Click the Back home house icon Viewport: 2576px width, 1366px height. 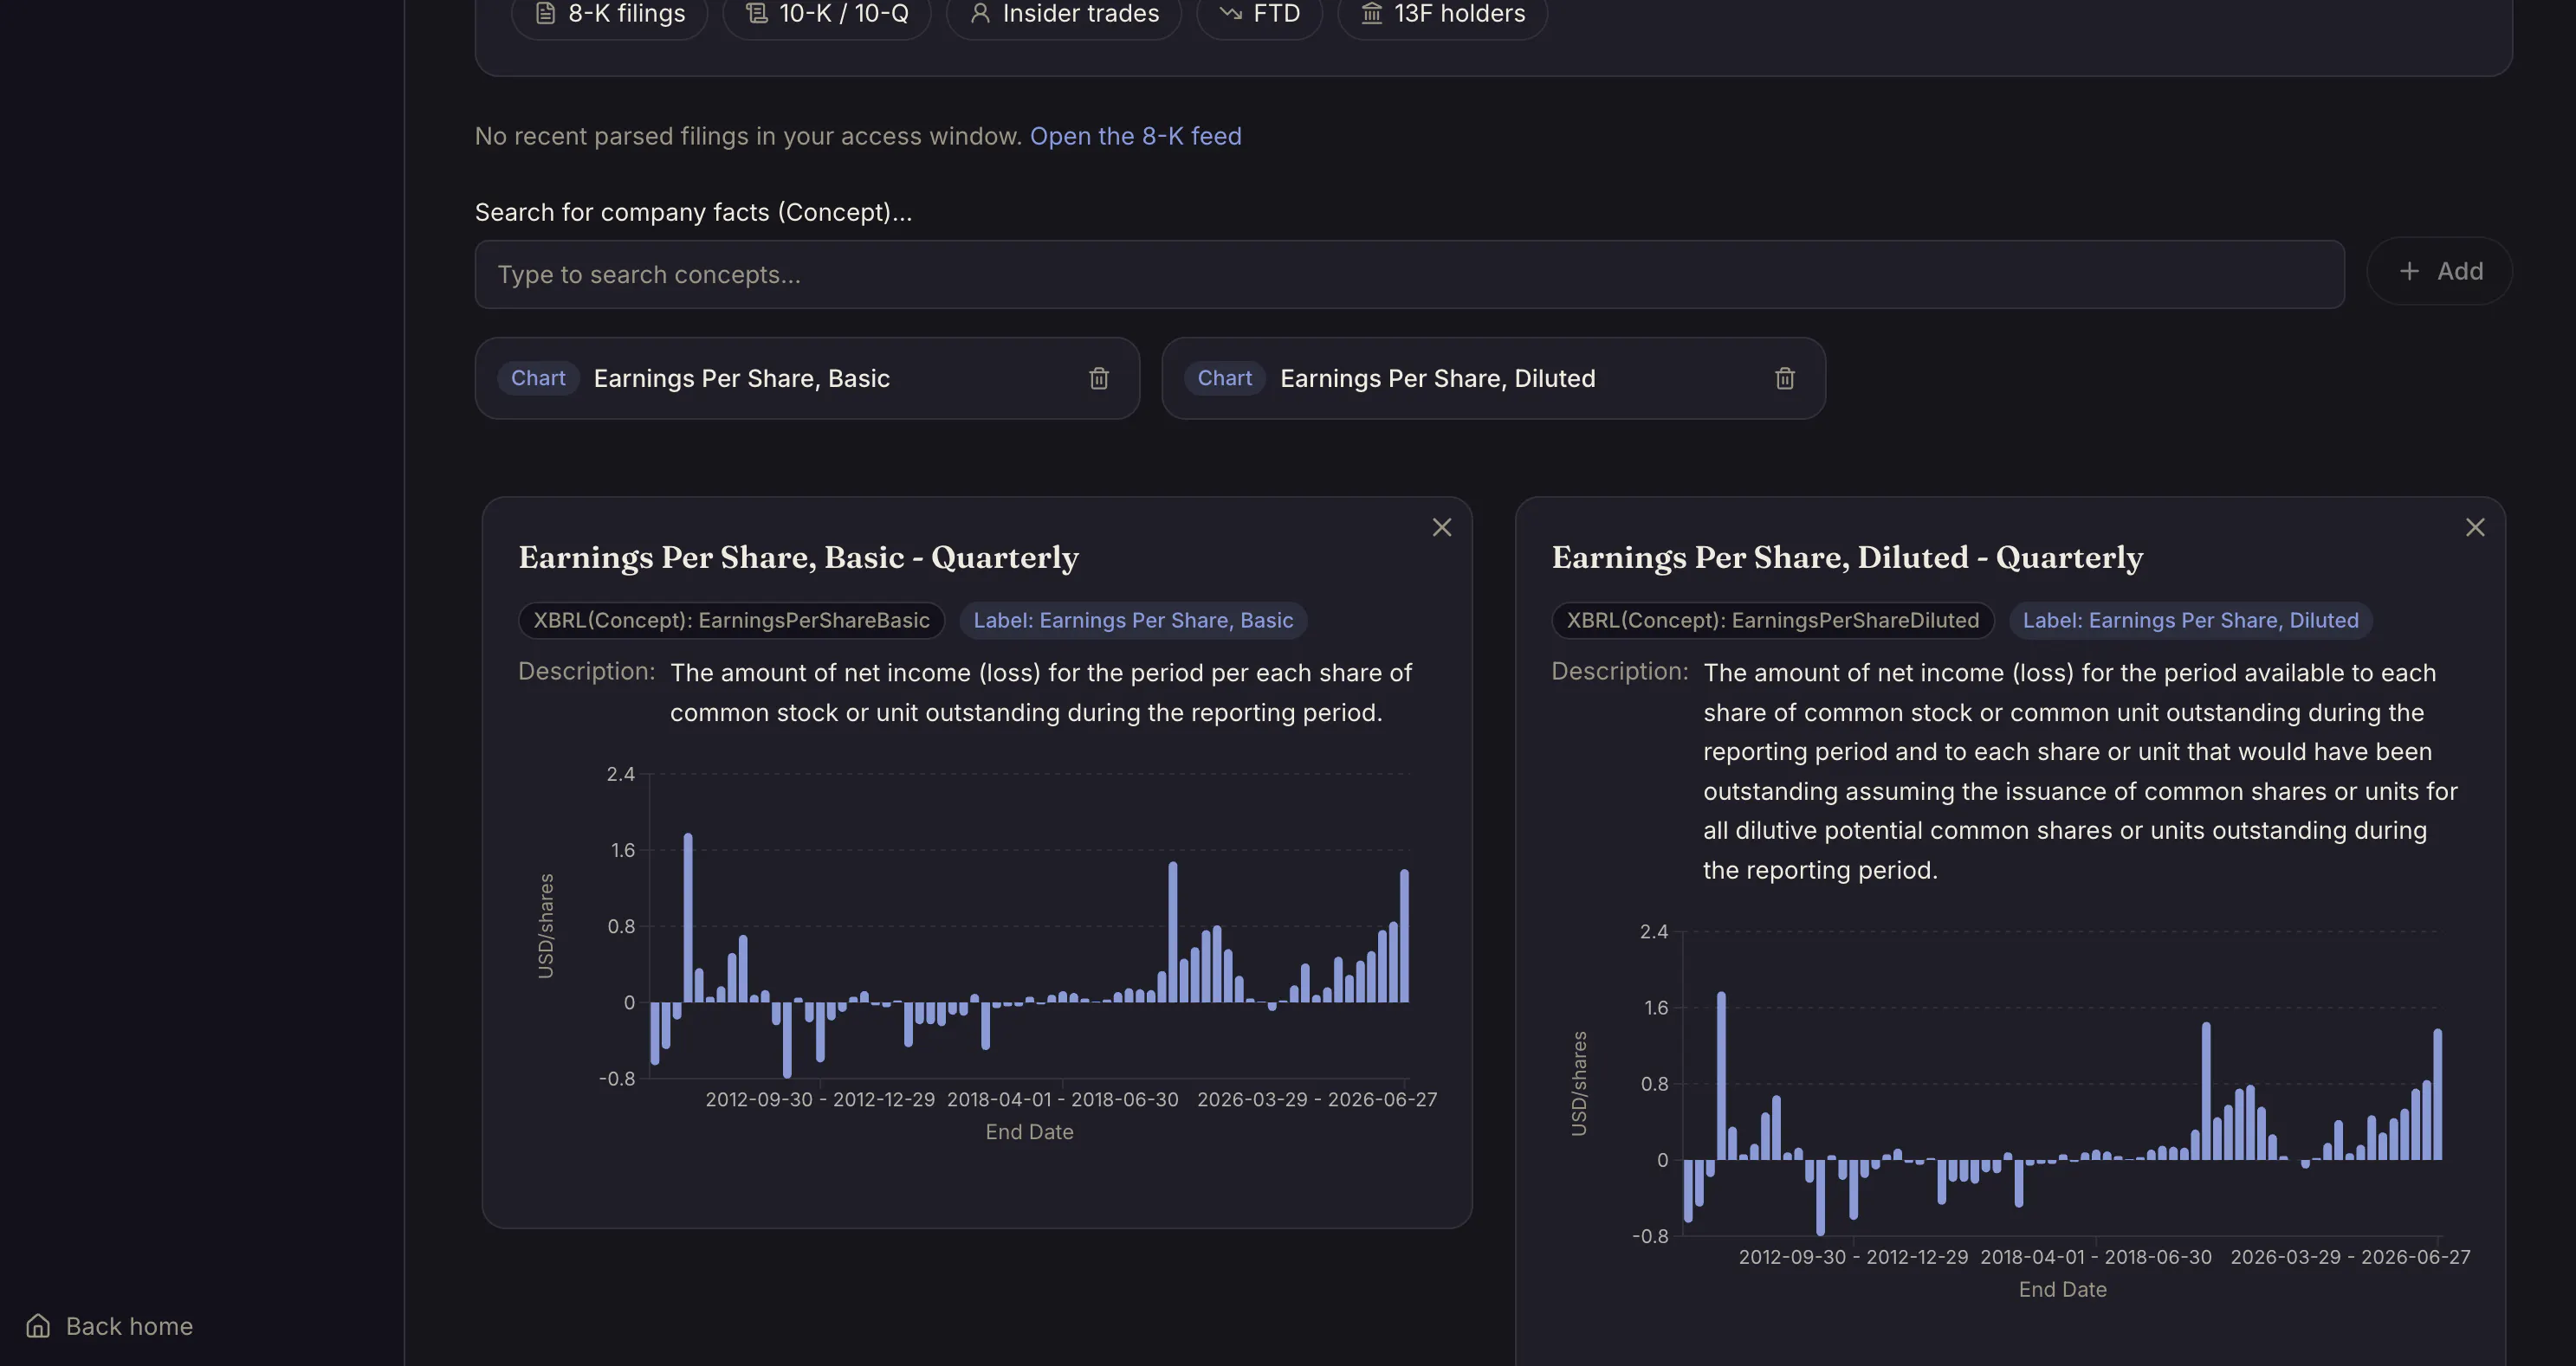(38, 1326)
